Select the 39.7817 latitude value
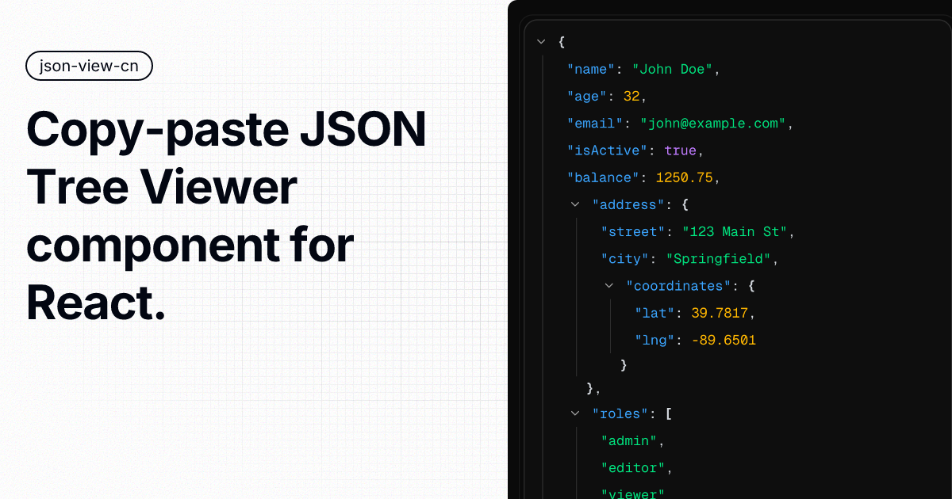 (x=720, y=313)
